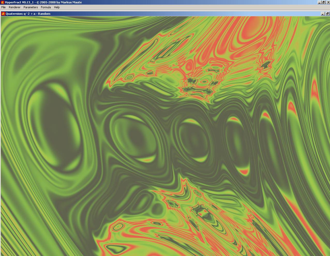The height and width of the screenshot is (256, 330).
Task: Click the Quaternion child window icon
Action: pos(3,14)
